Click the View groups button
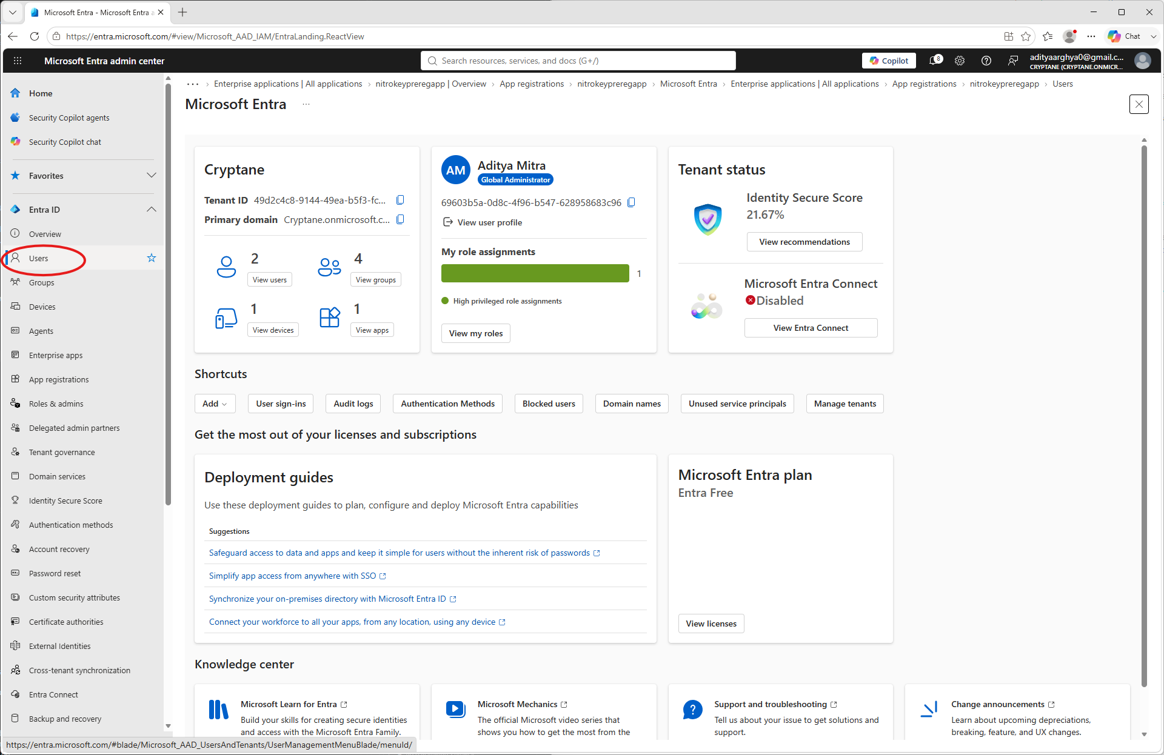The width and height of the screenshot is (1164, 755). tap(376, 280)
